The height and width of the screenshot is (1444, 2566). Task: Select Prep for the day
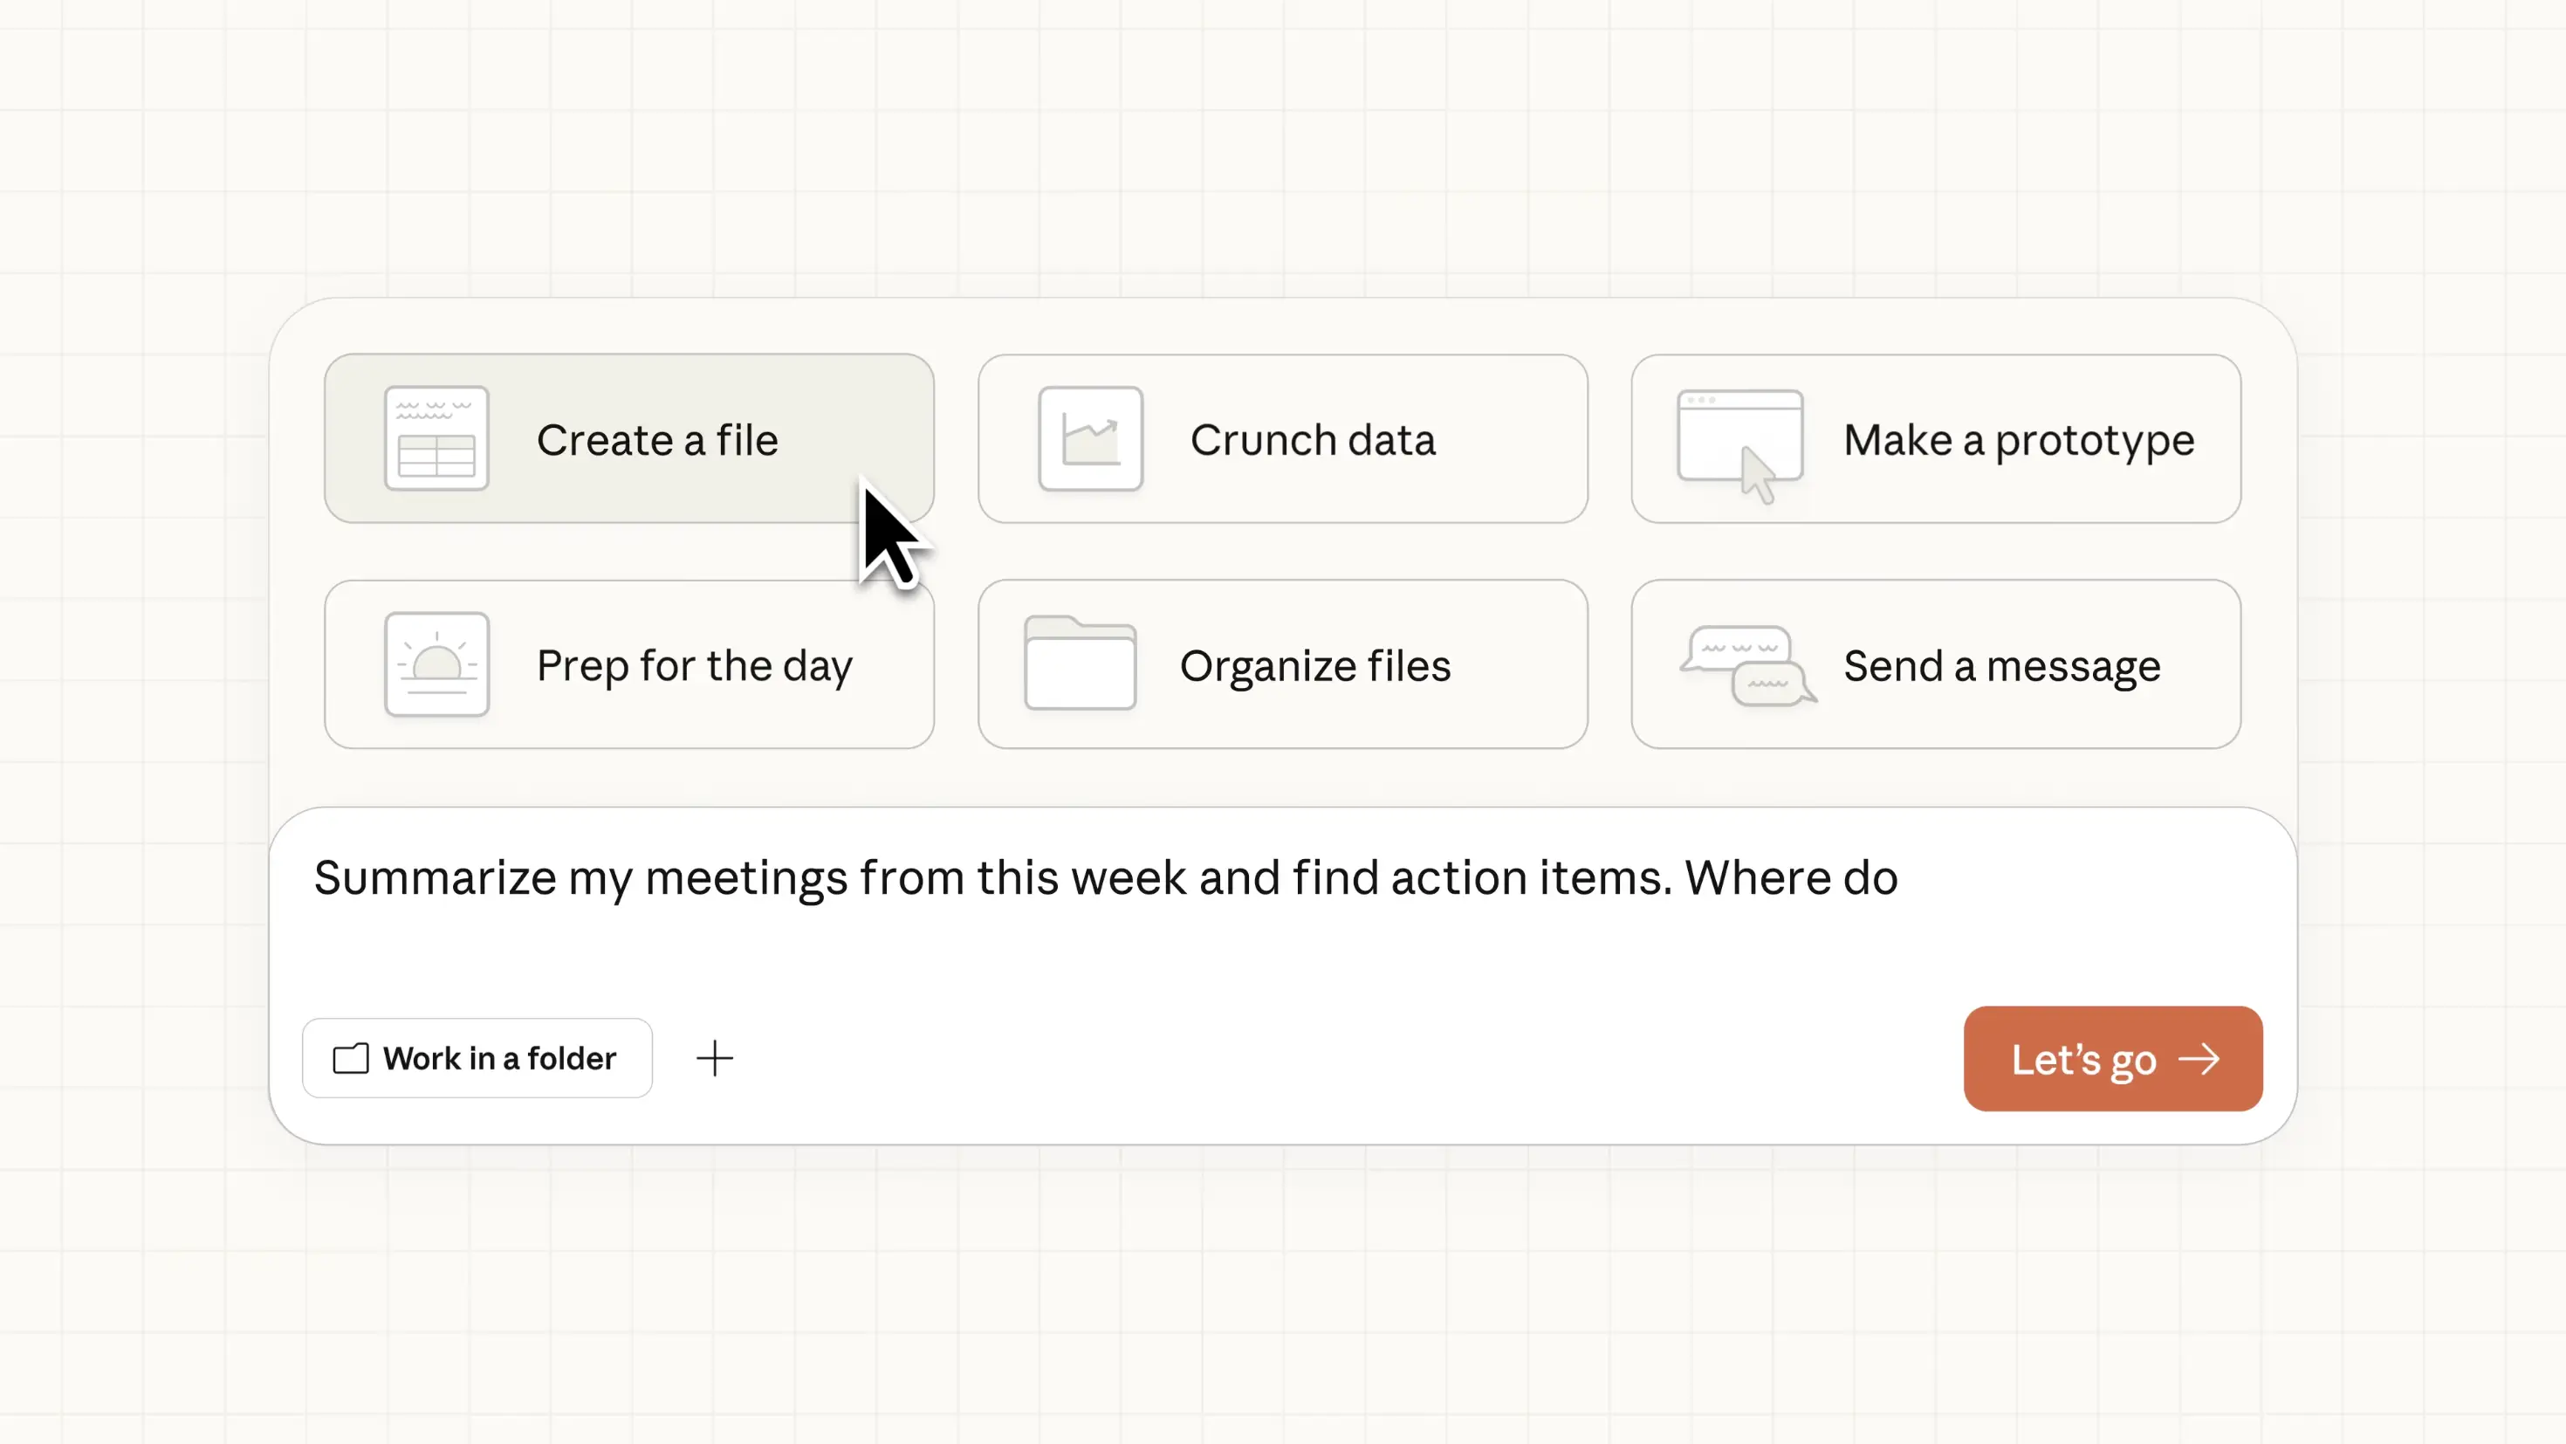point(628,664)
